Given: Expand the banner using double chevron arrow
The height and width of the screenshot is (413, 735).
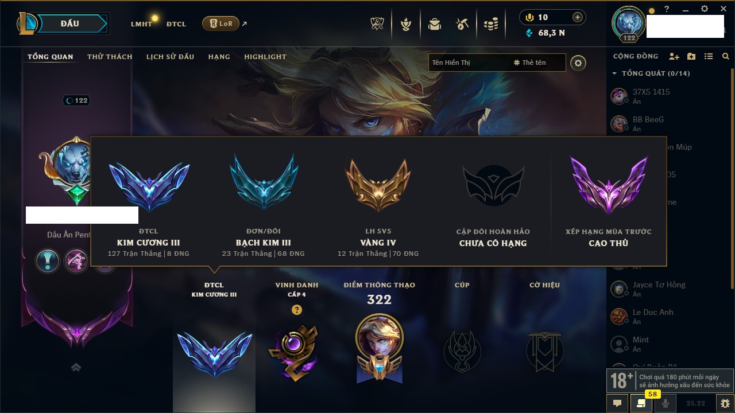Looking at the screenshot, I should [76, 368].
